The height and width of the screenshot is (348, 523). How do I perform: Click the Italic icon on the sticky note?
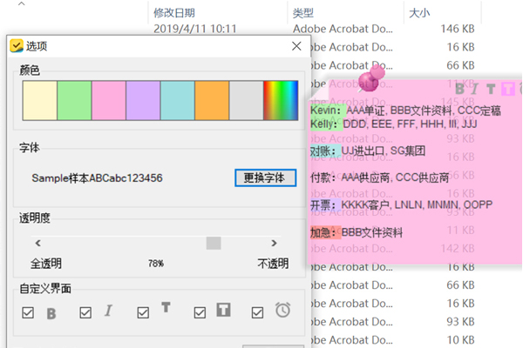[x=475, y=89]
